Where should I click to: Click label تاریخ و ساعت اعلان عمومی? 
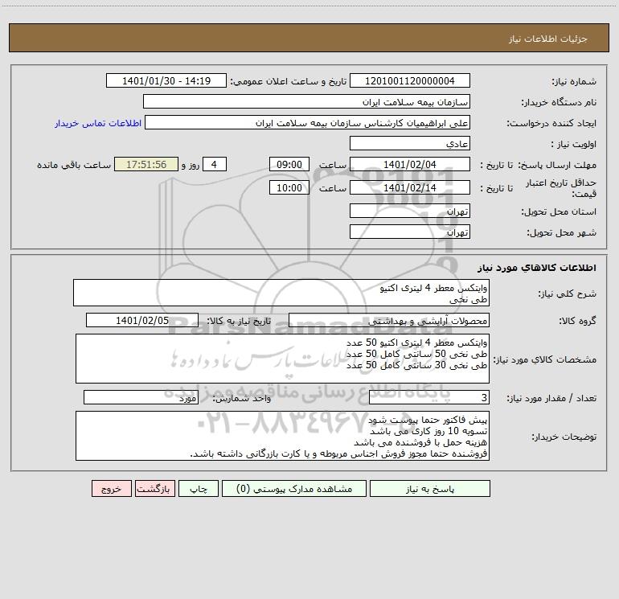(289, 82)
